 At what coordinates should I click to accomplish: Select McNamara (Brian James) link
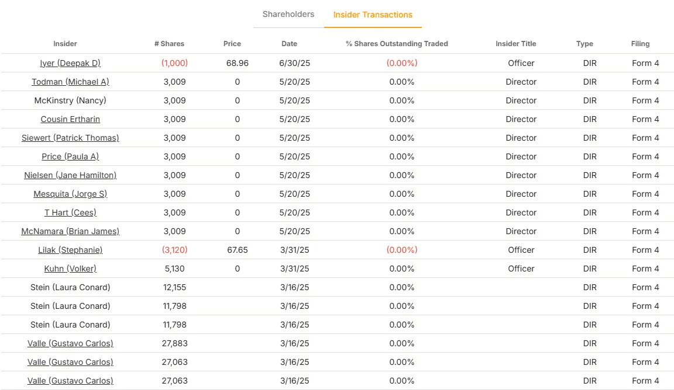pyautogui.click(x=70, y=231)
